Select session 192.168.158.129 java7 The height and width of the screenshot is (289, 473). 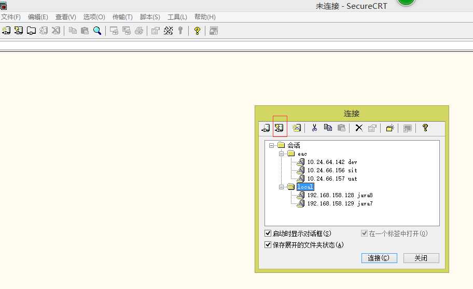340,203
